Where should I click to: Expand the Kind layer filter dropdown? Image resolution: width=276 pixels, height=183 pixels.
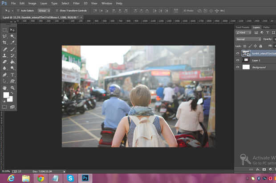244,33
